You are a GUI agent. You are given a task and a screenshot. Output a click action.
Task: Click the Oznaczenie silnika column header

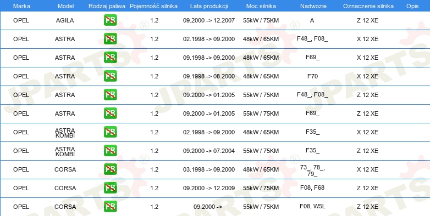point(368,6)
